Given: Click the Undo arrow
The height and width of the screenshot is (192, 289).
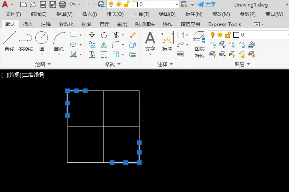Looking at the screenshot, I should pos(72,4).
